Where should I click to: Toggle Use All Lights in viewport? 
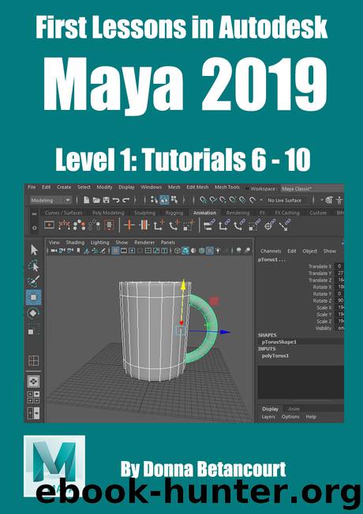point(218,251)
